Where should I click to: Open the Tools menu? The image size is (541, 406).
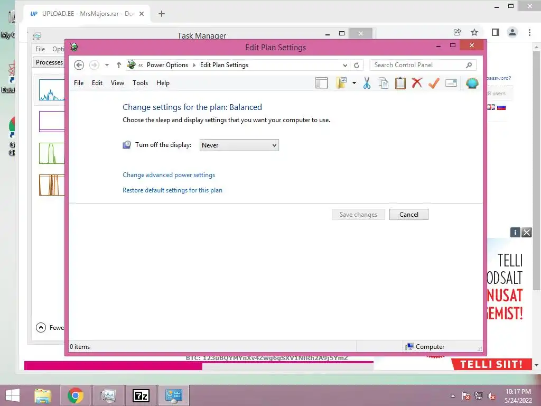pyautogui.click(x=140, y=83)
